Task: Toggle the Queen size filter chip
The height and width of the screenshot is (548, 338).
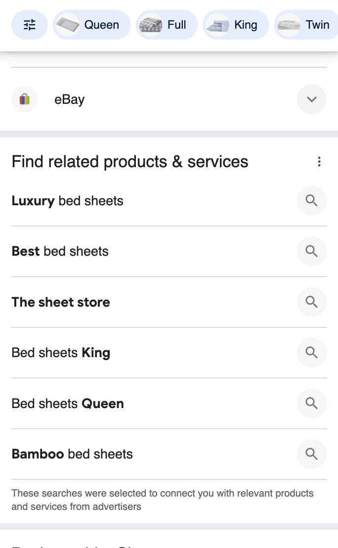Action: coord(91,24)
